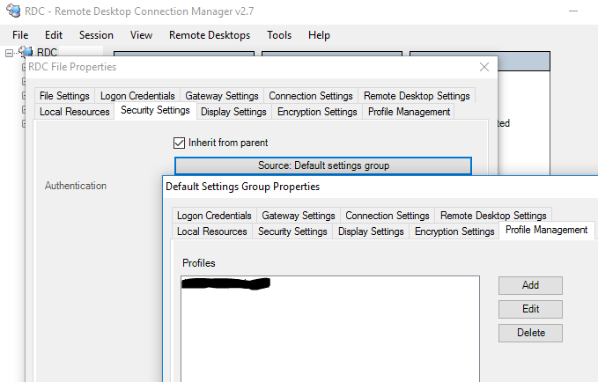Viewport: 598px width, 382px height.
Task: Open Local Resources tab in RDC File Properties
Action: click(x=75, y=112)
